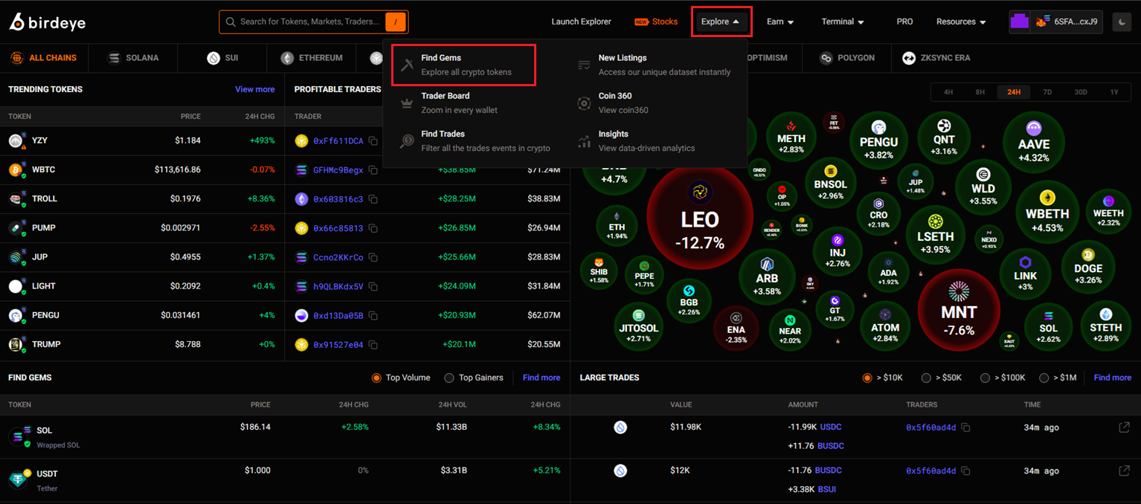Click Find more in Find Gems
This screenshot has height=504, width=1141.
[541, 378]
